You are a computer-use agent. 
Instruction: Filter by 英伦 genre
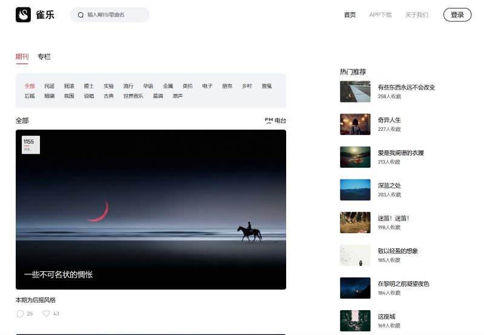tap(188, 86)
